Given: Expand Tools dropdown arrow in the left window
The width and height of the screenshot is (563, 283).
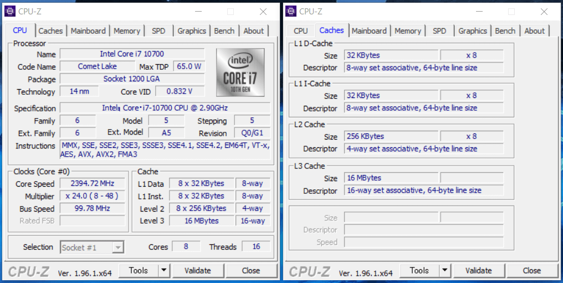Looking at the screenshot, I should (x=163, y=270).
